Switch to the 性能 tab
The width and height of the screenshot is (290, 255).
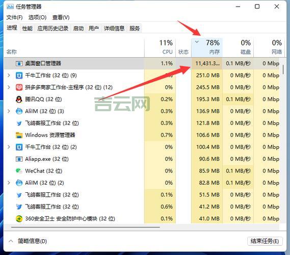[27, 29]
